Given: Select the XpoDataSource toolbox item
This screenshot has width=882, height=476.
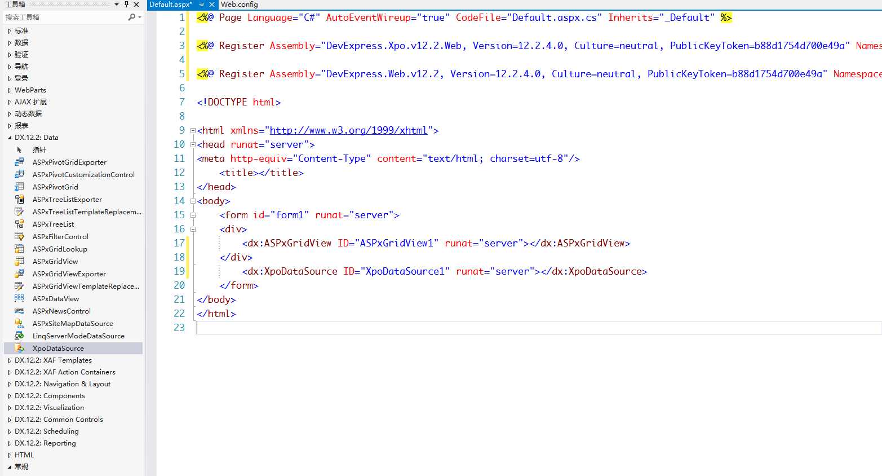Looking at the screenshot, I should pyautogui.click(x=73, y=348).
